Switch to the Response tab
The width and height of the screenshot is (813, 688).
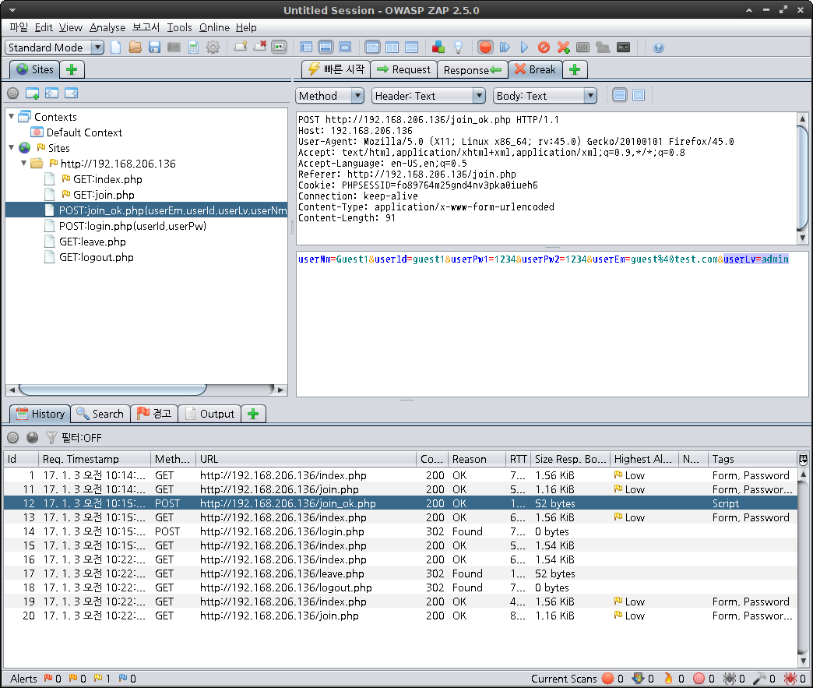coord(473,69)
